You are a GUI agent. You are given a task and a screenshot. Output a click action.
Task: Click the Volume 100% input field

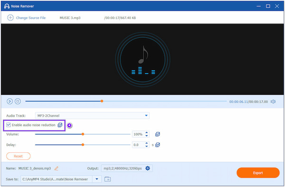coord(138,134)
